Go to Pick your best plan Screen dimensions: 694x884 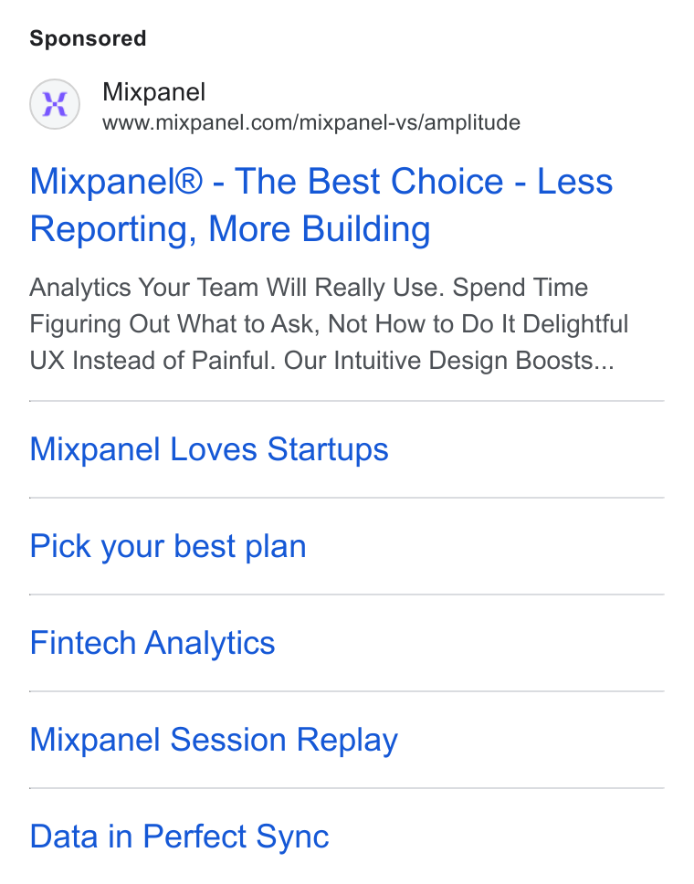click(x=168, y=546)
